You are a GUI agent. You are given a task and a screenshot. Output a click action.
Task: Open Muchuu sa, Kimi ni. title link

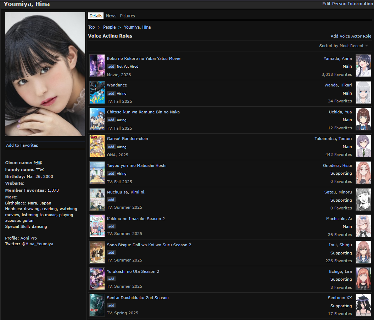pyautogui.click(x=126, y=192)
